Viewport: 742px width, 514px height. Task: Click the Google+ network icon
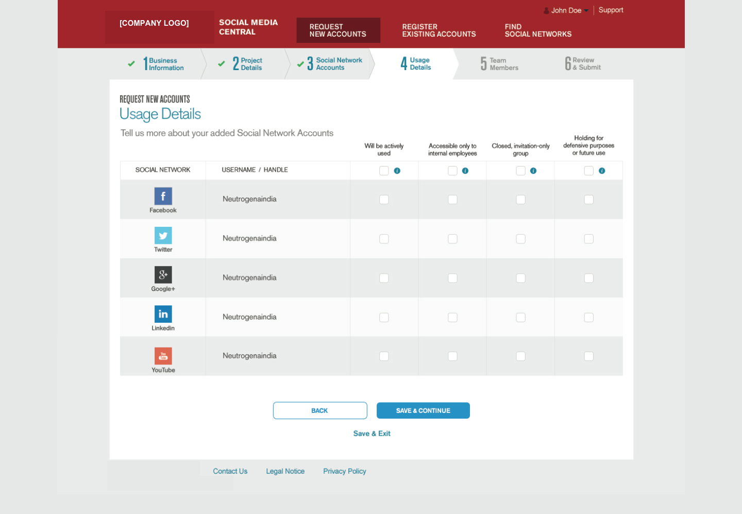pos(163,275)
